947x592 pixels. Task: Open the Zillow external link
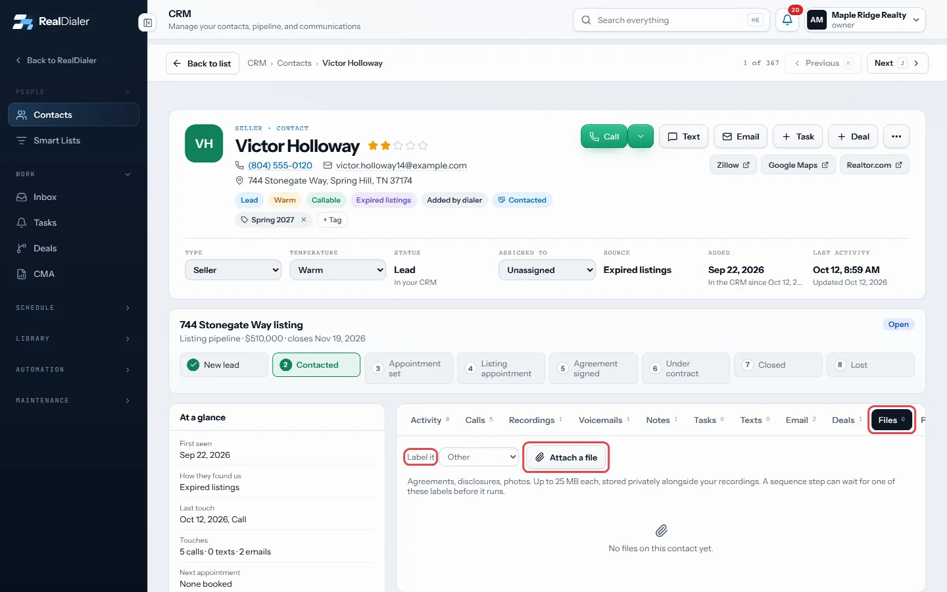(x=733, y=165)
